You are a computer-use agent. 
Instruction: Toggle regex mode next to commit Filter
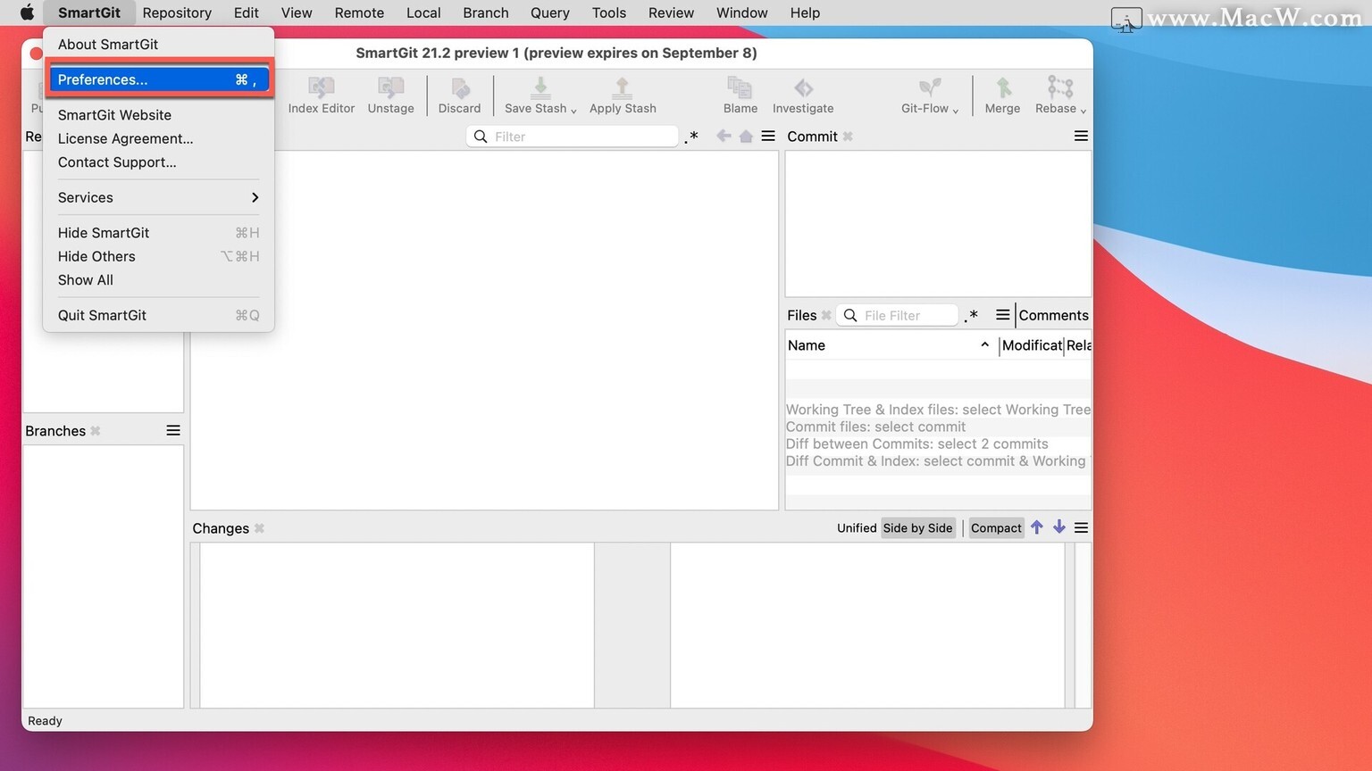(x=691, y=137)
